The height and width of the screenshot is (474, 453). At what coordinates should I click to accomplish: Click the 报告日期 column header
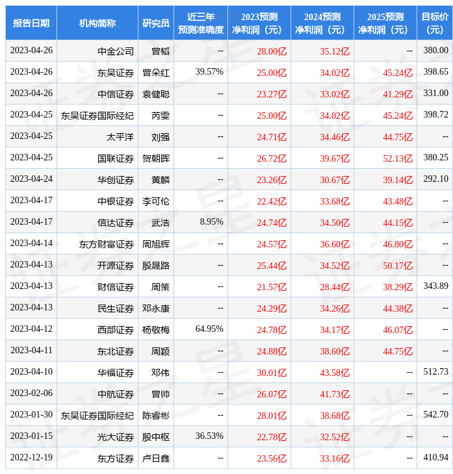[31, 23]
